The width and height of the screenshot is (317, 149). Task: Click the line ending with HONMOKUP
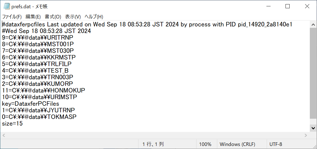(43, 91)
